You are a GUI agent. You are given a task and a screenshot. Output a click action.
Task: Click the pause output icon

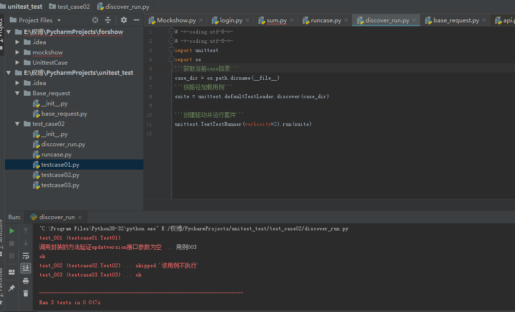point(12,256)
